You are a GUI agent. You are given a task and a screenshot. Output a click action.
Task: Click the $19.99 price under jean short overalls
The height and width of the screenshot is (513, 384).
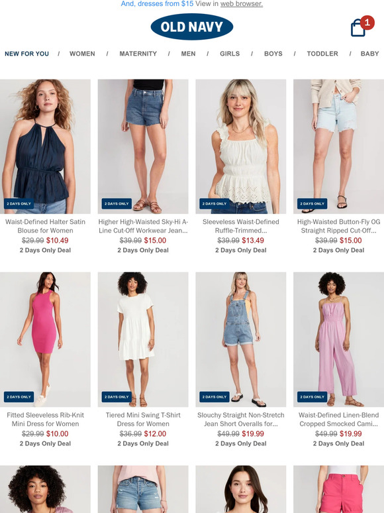(x=253, y=434)
